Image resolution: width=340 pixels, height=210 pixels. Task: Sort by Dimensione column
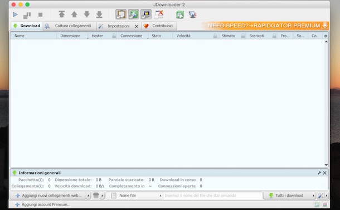72,36
